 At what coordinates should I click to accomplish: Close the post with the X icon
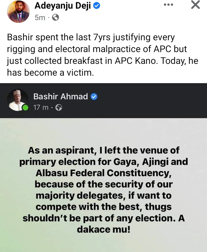(195, 5)
